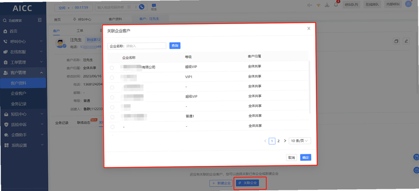Select radio for second 超级VIP row
The height and width of the screenshot is (191, 419).
112,97
